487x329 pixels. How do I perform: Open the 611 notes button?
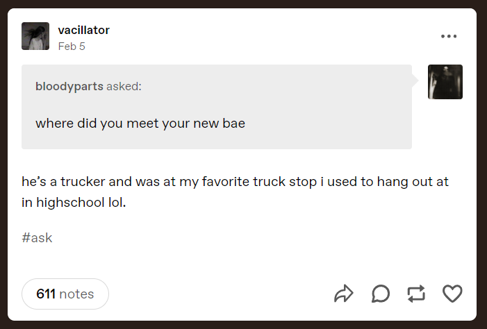click(65, 294)
